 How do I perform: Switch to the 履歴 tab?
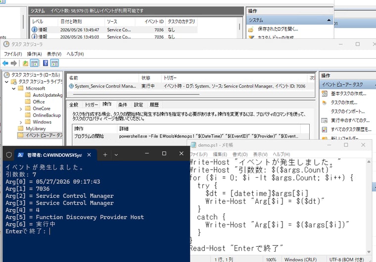pyautogui.click(x=154, y=105)
